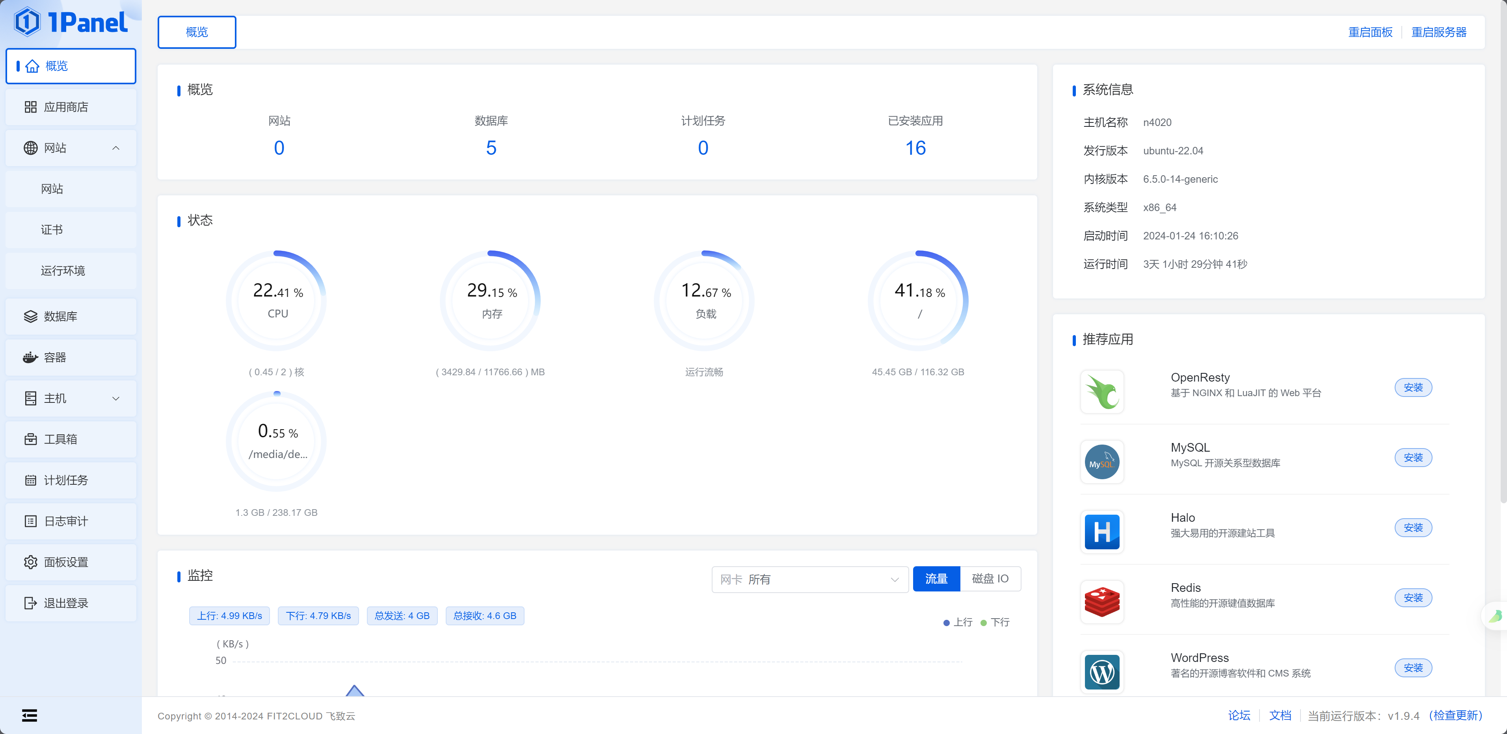Viewport: 1507px width, 734px height.
Task: Click the Log out (退出登录) icon
Action: [x=30, y=602]
